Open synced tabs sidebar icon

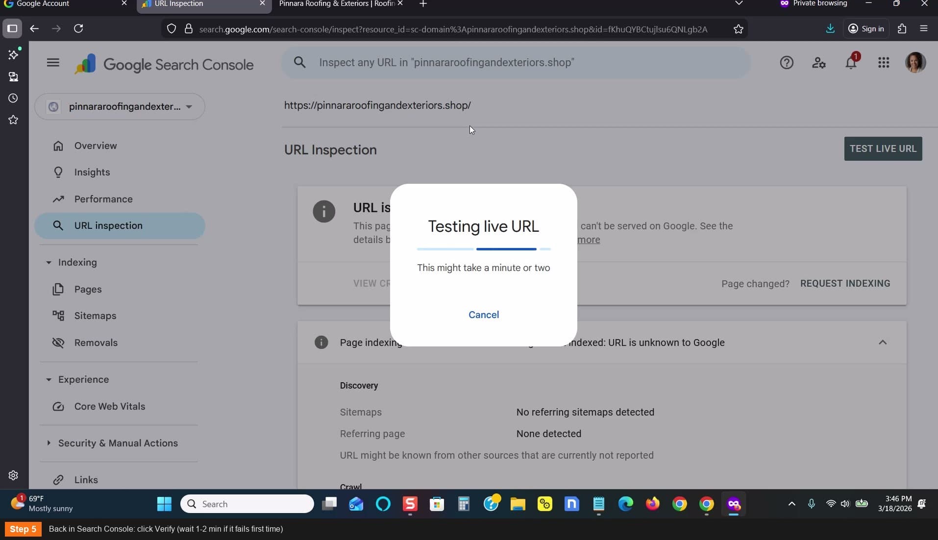click(x=13, y=76)
